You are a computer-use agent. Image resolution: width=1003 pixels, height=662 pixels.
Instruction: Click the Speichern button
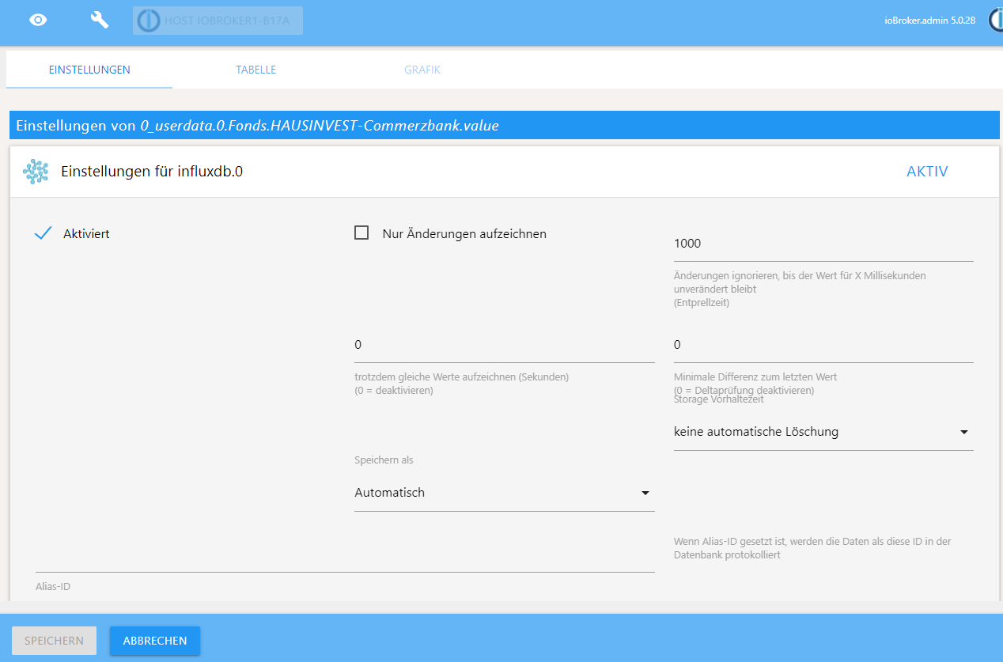click(x=54, y=641)
